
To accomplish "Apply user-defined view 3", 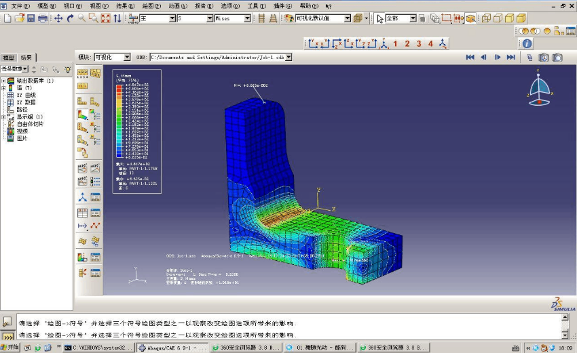I will [419, 44].
